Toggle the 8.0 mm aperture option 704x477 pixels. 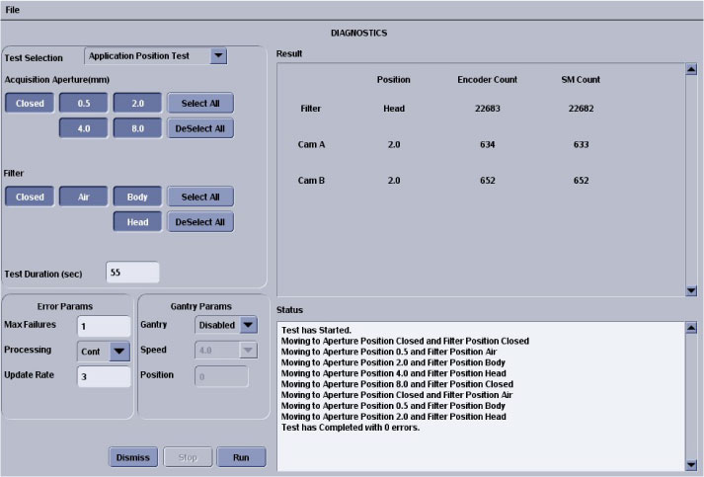click(x=137, y=128)
